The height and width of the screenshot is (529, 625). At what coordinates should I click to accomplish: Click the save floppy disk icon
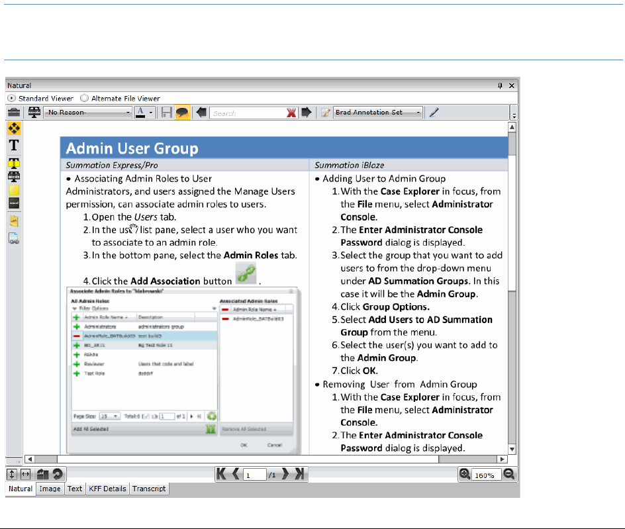(167, 113)
